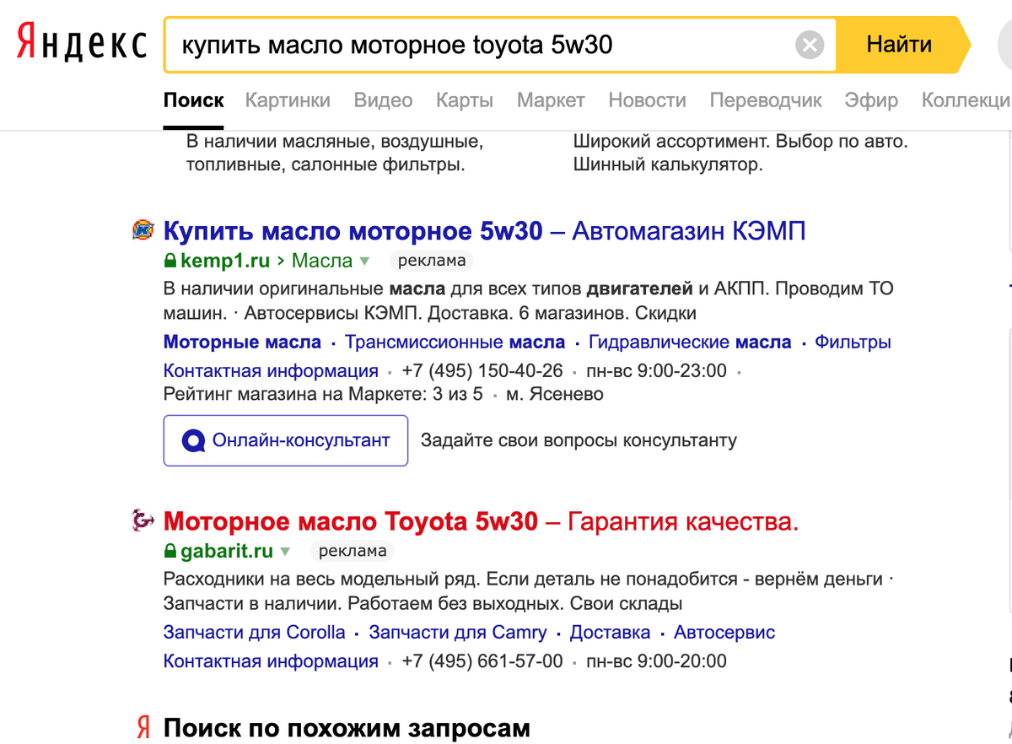Open Контактная информация under kemp1.ru
Screen dimensions: 1012x744
coord(271,370)
